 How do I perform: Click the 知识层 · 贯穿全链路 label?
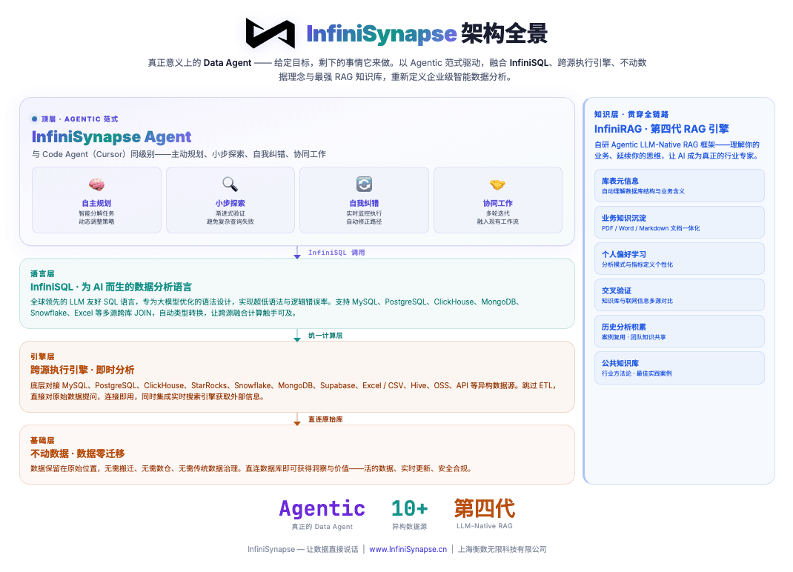coord(631,114)
